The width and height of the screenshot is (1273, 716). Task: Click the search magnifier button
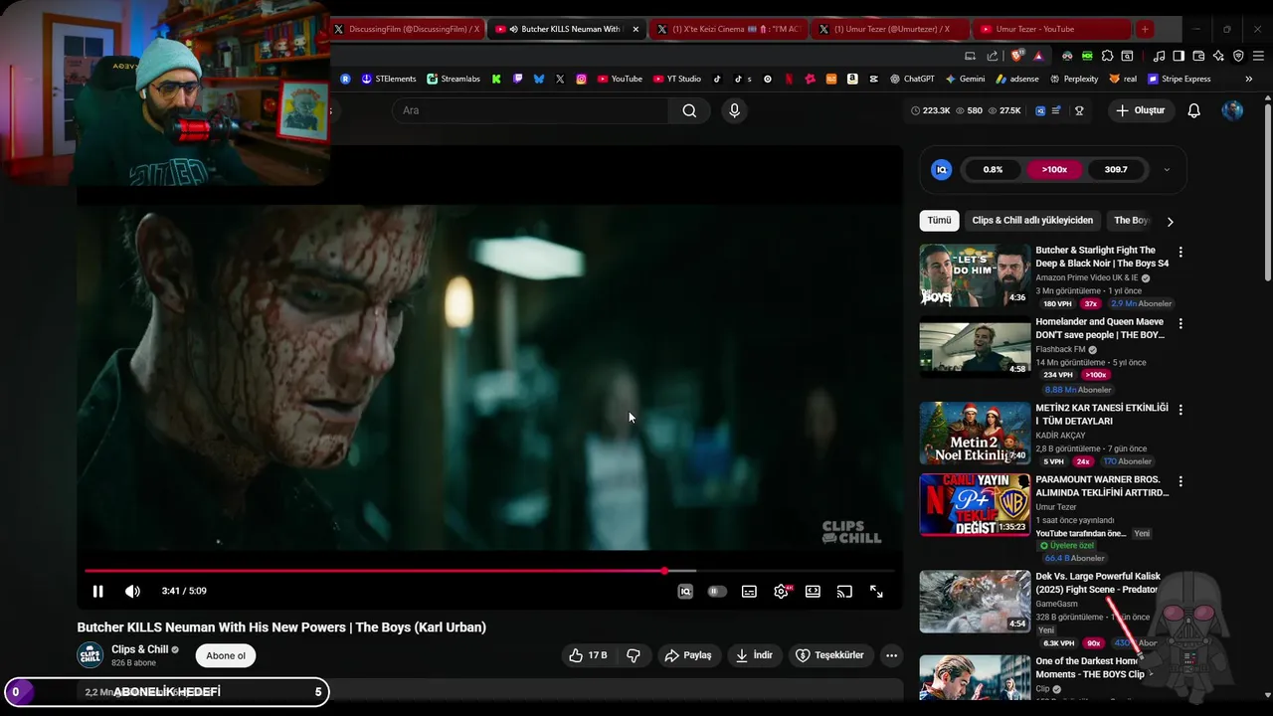689,110
